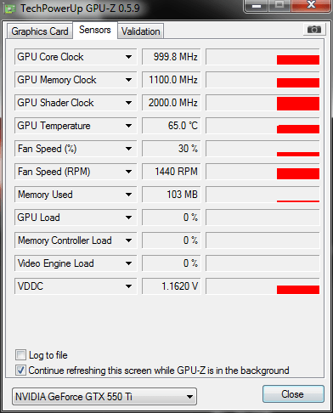Image resolution: width=333 pixels, height=413 pixels.
Task: Switch to the Graphics Card tab
Action: tap(40, 31)
